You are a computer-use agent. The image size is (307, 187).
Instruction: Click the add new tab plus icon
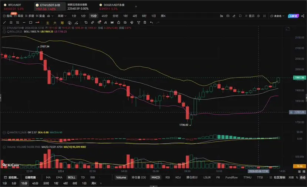tap(136, 6)
